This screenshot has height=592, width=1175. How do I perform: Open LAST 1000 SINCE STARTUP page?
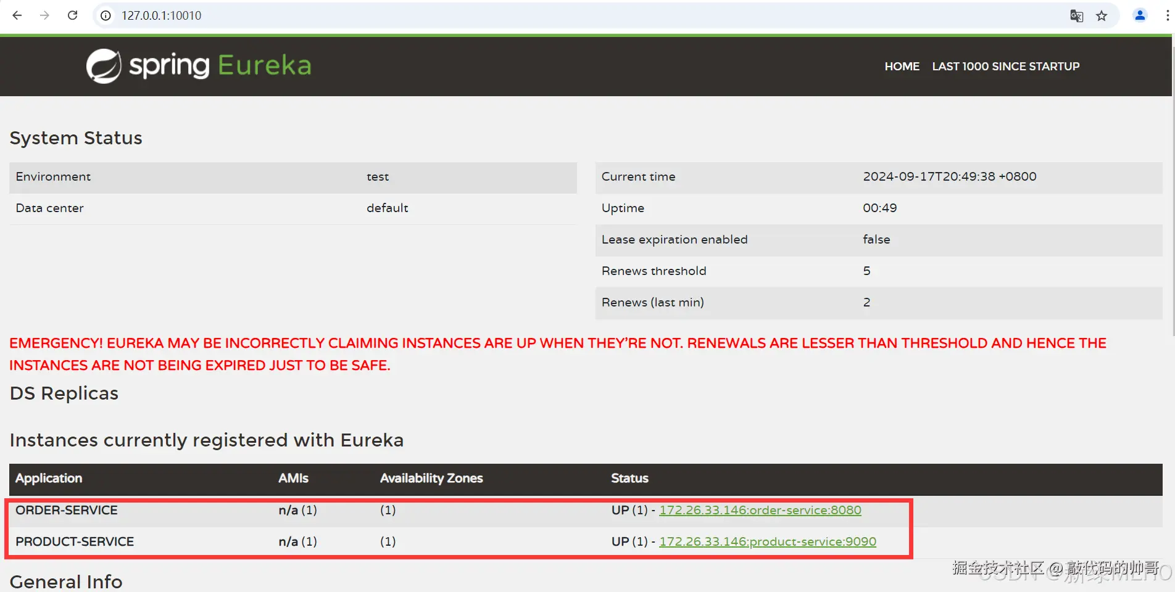1005,66
